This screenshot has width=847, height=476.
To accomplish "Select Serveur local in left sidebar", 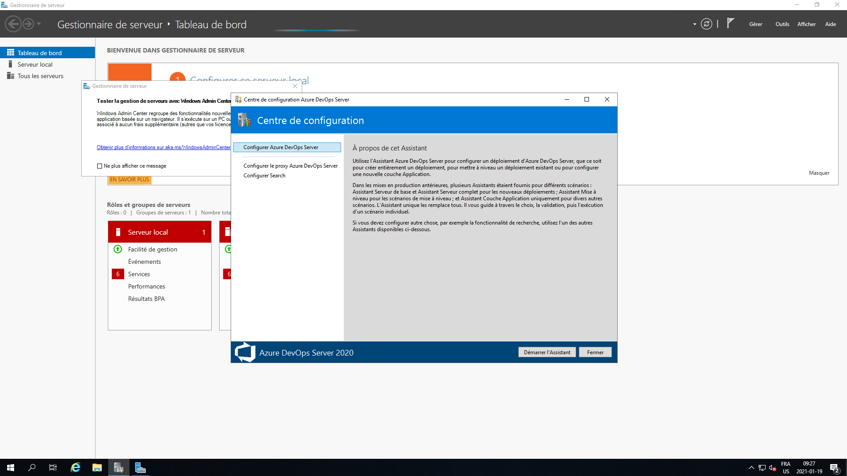I will click(x=35, y=64).
